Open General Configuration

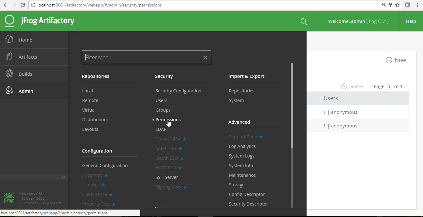coord(105,166)
